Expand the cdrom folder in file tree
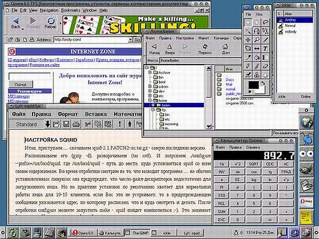The height and width of the screenshot is (239, 319). 150,86
